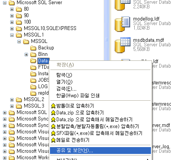Choose 분할압축/분할자동풀림 압축하기 menu item
This screenshot has height=160, width=171.
pyautogui.click(x=100, y=126)
